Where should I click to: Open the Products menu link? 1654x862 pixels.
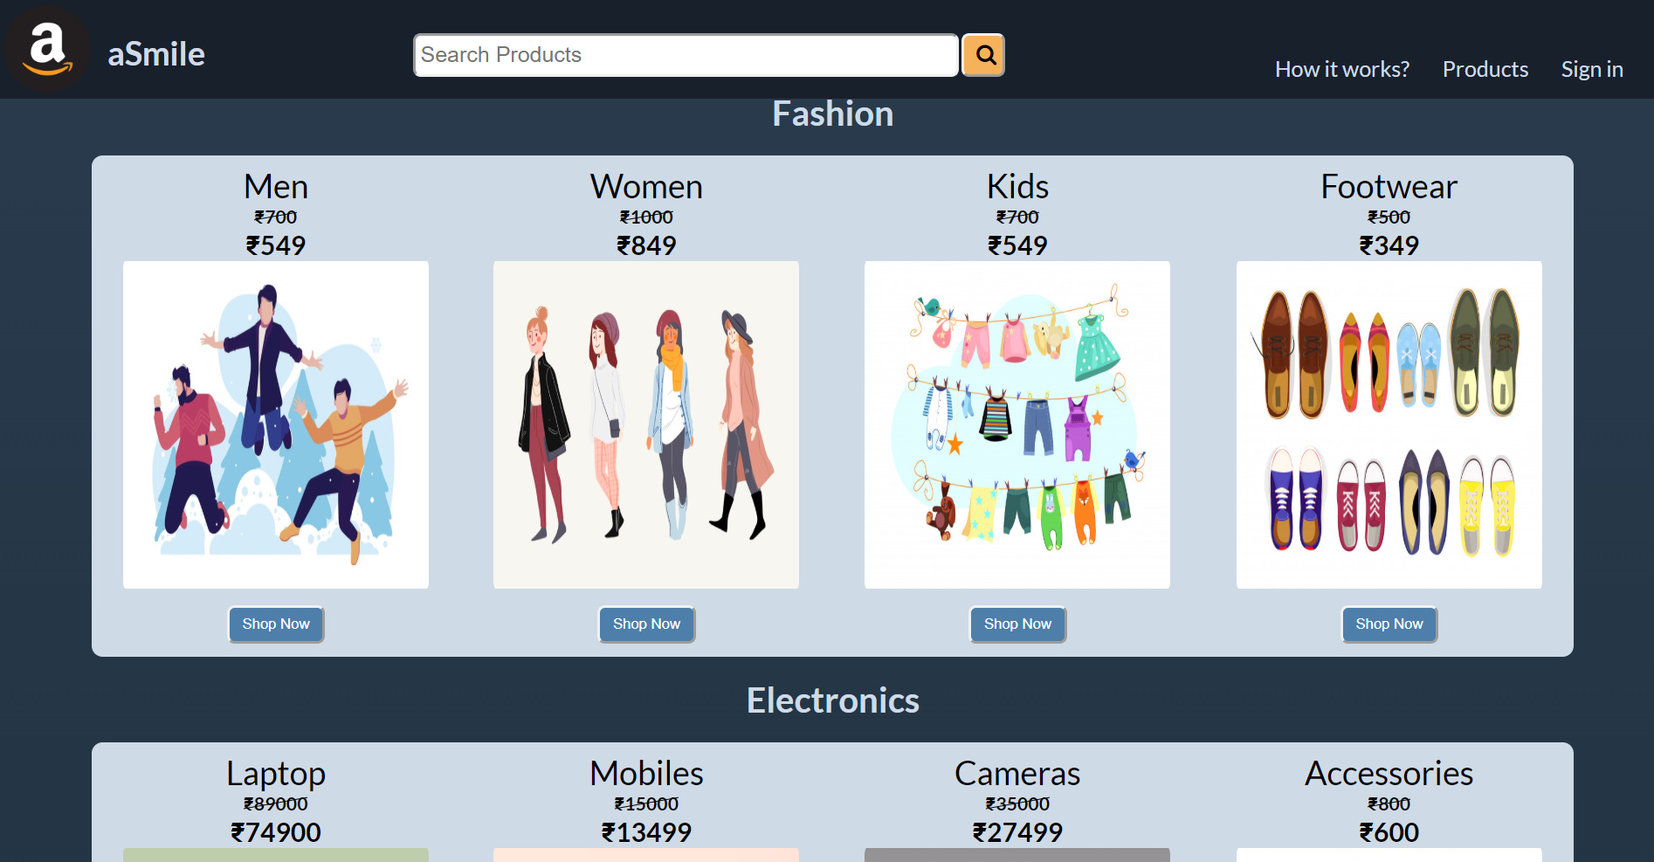(1485, 69)
